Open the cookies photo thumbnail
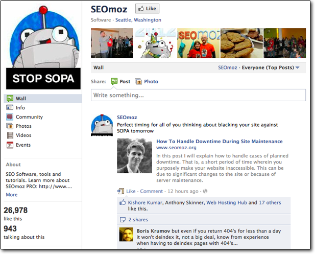 [x=242, y=43]
